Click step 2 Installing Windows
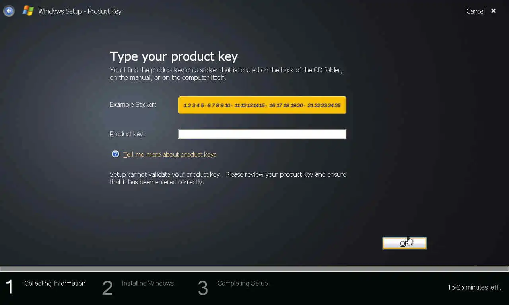 tap(138, 287)
